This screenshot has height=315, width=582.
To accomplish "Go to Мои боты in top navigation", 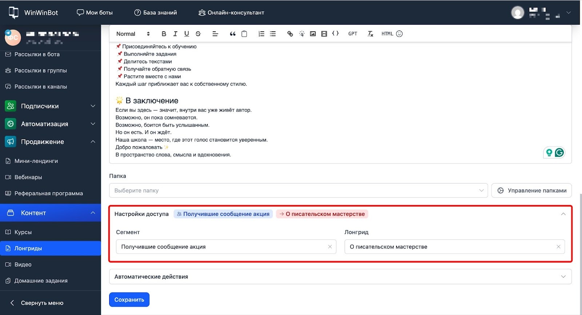I will point(95,13).
